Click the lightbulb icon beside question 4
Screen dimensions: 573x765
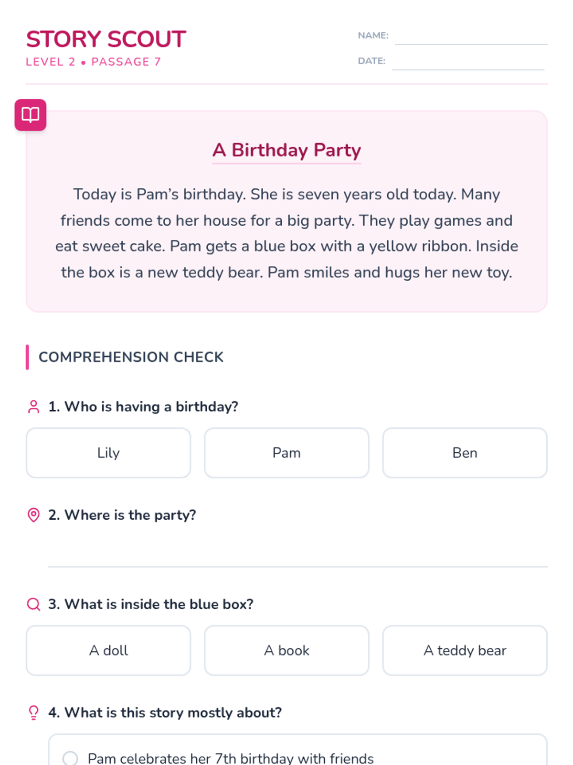33,713
